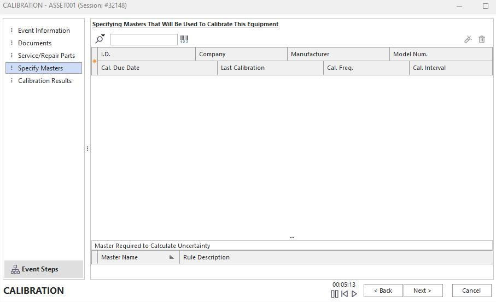Click the Cal. Interval column header
The width and height of the screenshot is (496, 302).
coord(451,68)
